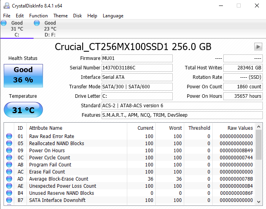Select the C: drive status orb
The image size is (266, 209).
4,23
